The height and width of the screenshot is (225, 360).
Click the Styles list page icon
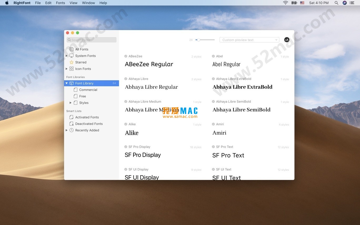point(76,103)
